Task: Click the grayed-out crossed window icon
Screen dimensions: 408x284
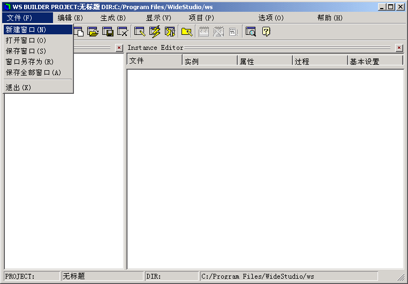Action: pyautogui.click(x=218, y=32)
